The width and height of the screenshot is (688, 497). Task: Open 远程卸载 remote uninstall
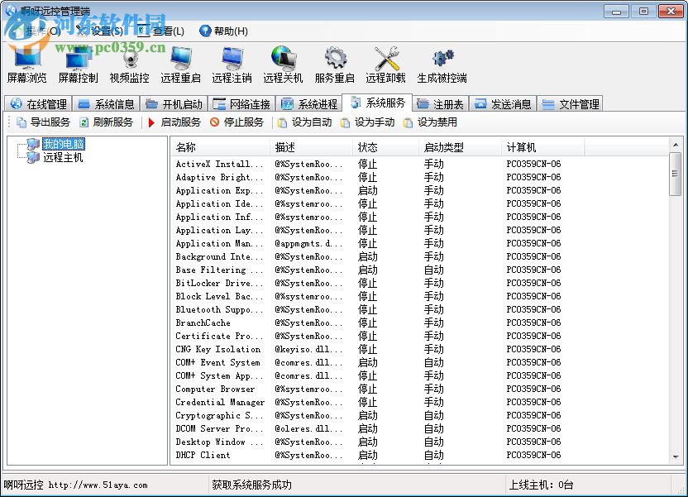point(385,65)
